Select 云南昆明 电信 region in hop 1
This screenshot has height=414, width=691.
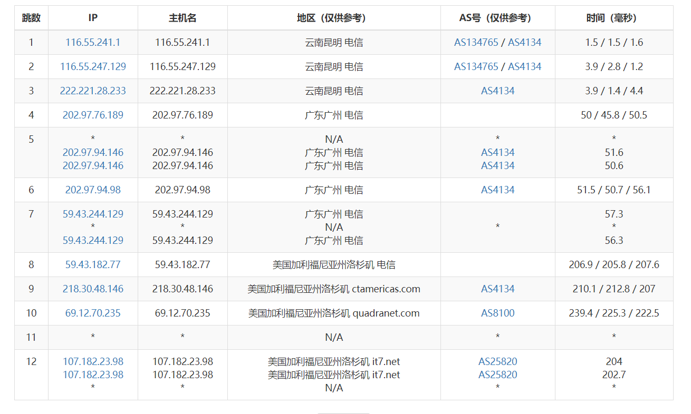click(334, 43)
